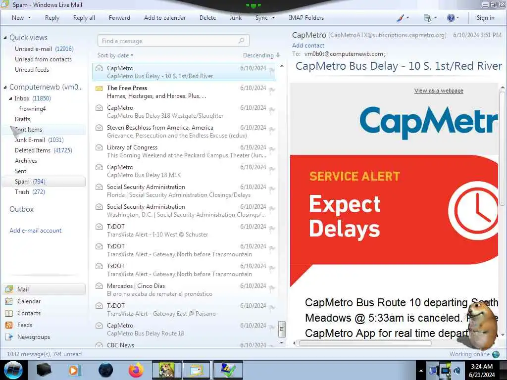The height and width of the screenshot is (380, 507).
Task: Open the Mail section icon
Action: [9, 289]
